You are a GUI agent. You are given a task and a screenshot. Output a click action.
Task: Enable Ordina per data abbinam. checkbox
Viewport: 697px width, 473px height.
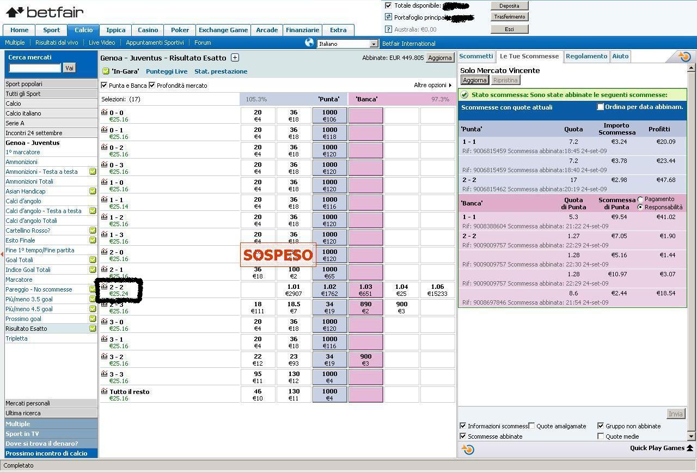pos(601,107)
